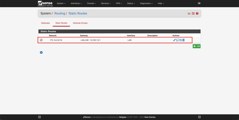Open the related log entries icon
This screenshot has height=120, width=239.
(x=193, y=13)
